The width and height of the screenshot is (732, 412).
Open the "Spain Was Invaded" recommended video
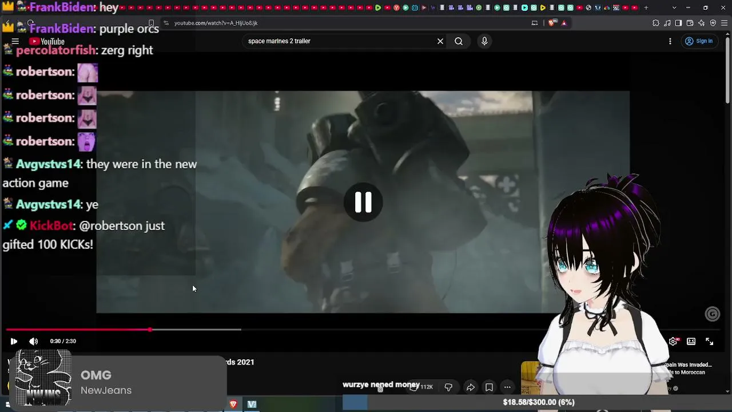pos(688,369)
